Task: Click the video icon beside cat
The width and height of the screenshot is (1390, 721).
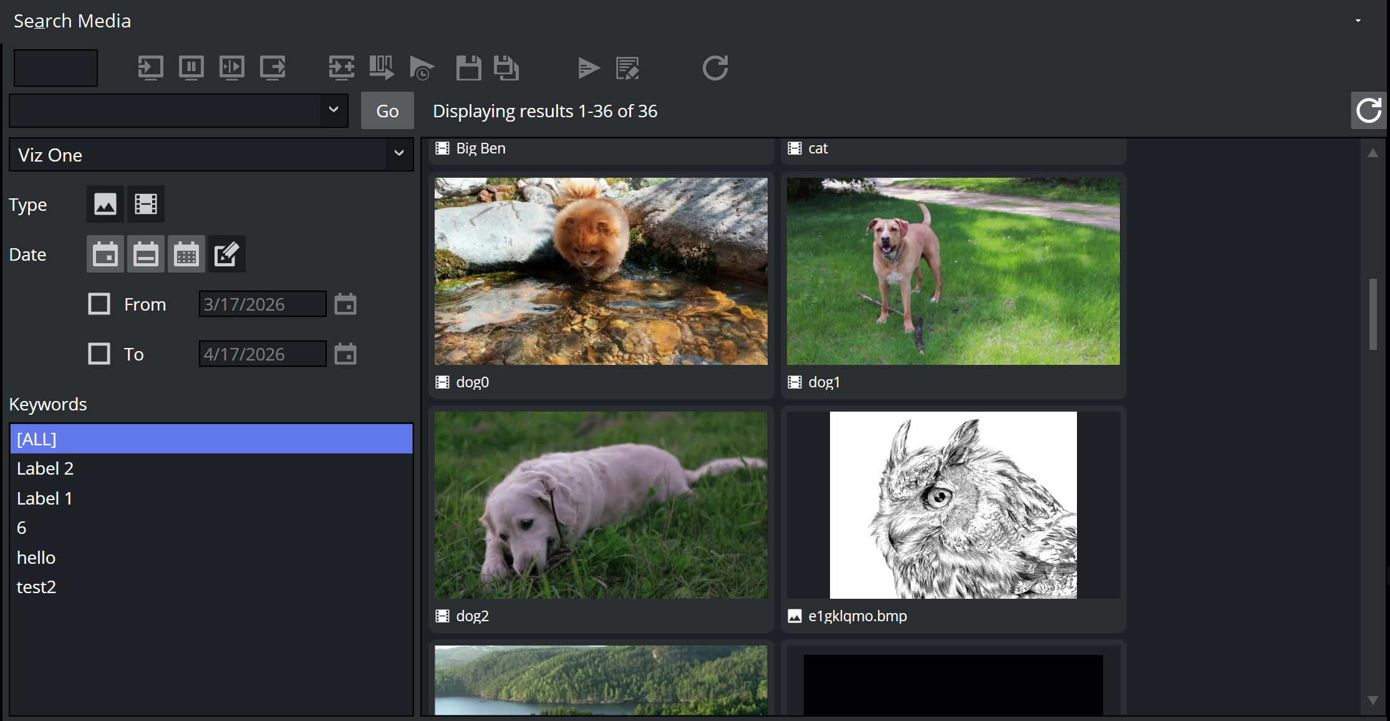Action: click(794, 148)
